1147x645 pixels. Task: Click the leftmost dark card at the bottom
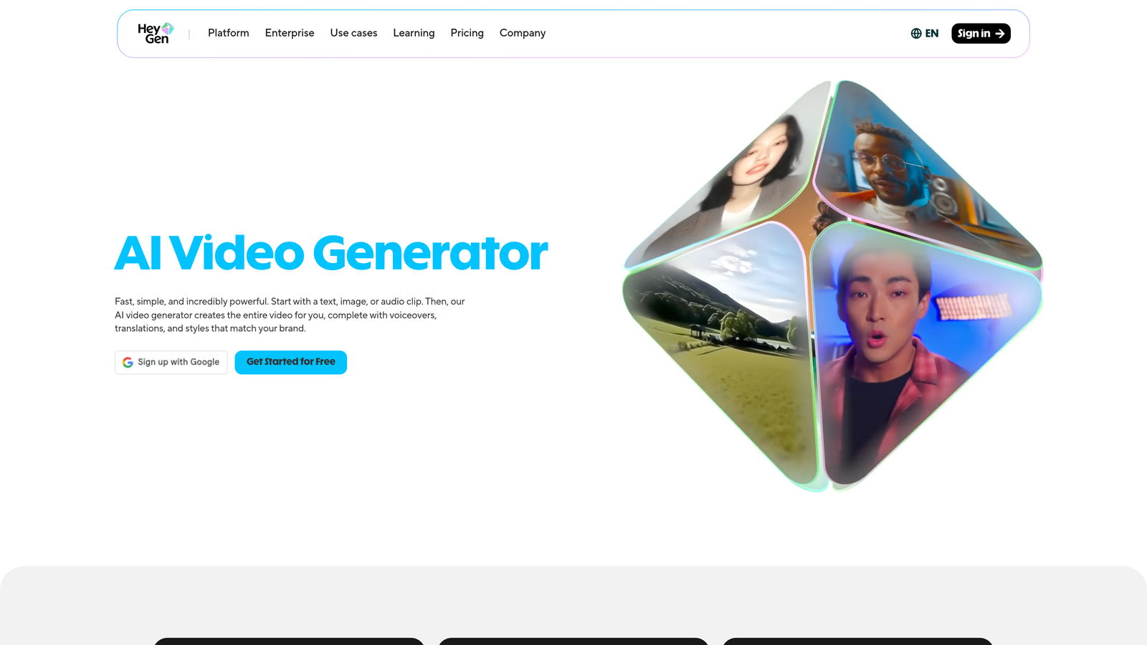coord(288,643)
